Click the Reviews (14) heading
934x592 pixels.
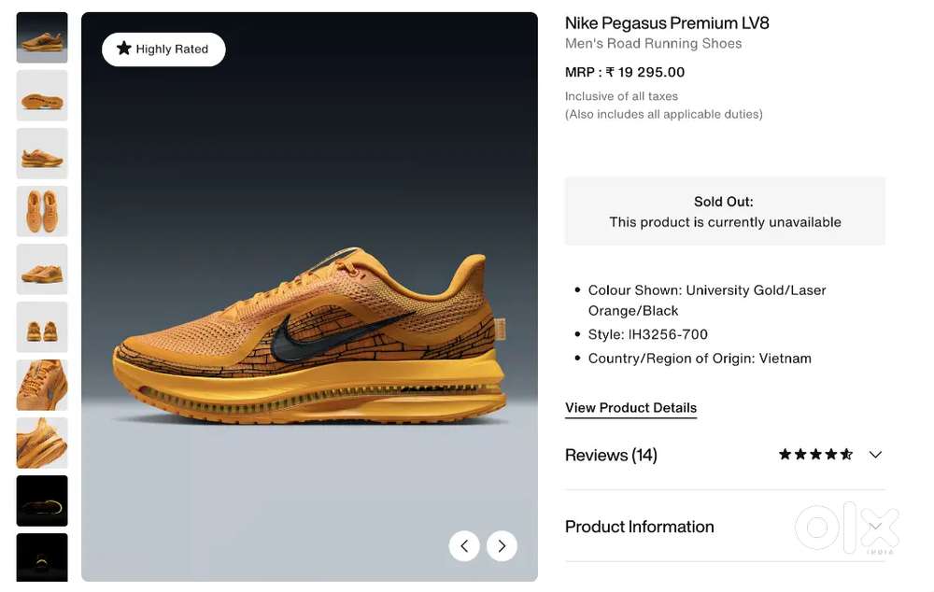[611, 455]
